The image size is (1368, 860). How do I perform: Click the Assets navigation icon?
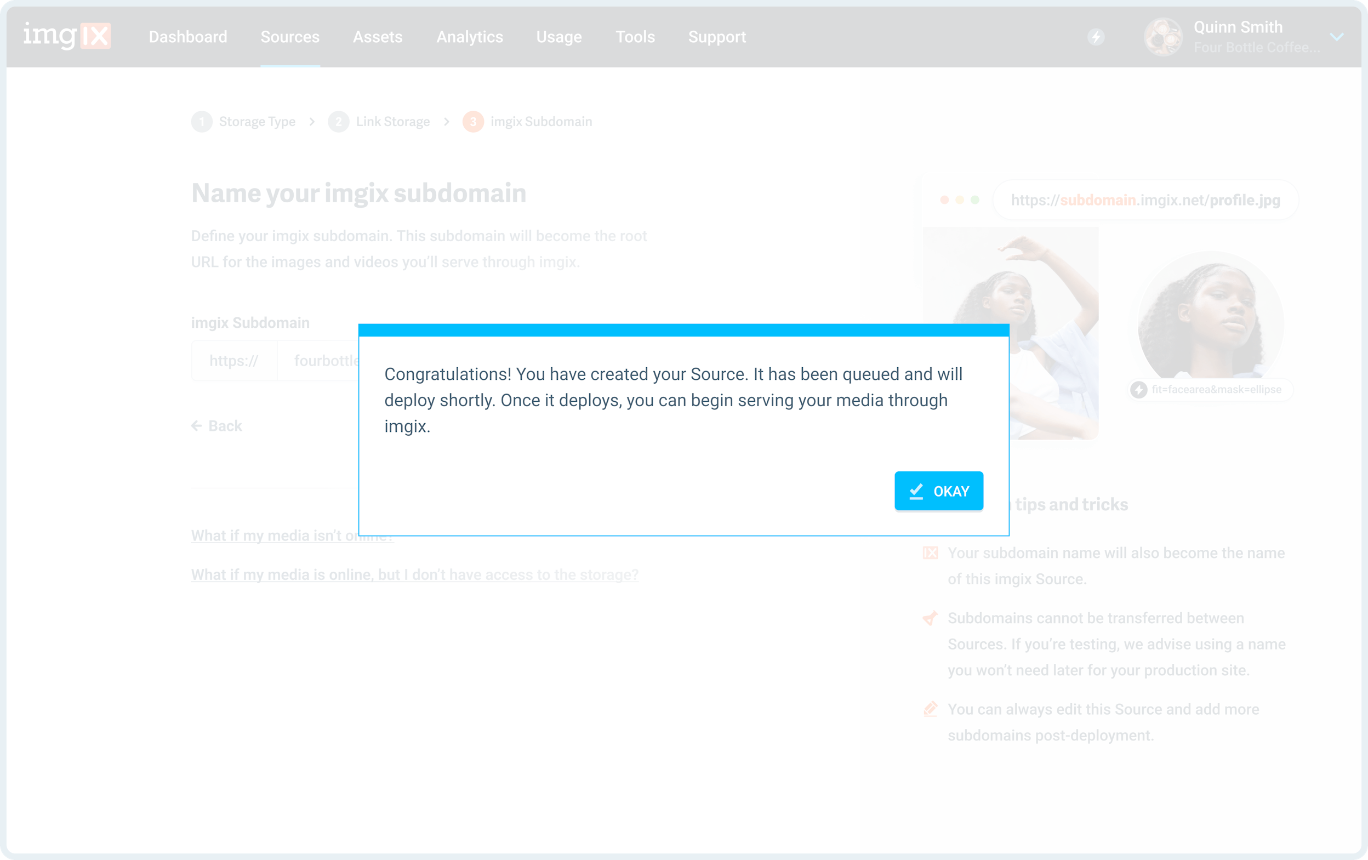tap(378, 37)
